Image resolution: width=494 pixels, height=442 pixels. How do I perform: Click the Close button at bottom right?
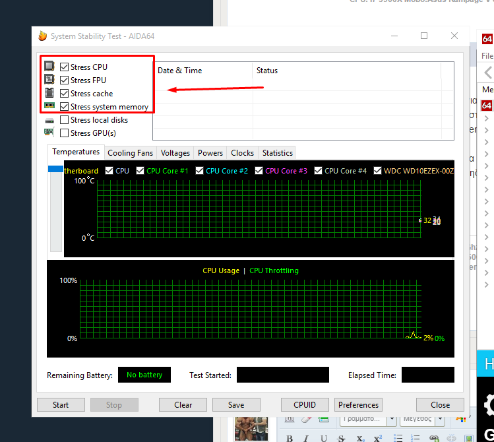440,405
